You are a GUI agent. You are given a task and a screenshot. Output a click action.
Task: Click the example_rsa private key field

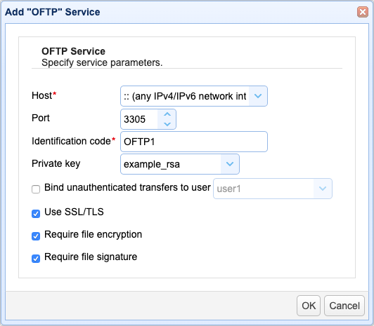coord(171,164)
